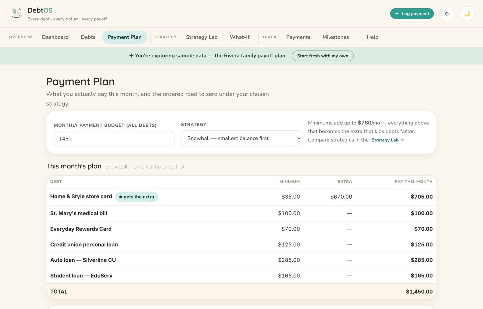Select Student loan — EduServ row
The image size is (483, 309).
coord(241,276)
